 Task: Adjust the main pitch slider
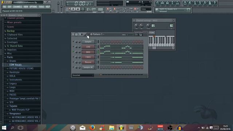pos(62,7)
